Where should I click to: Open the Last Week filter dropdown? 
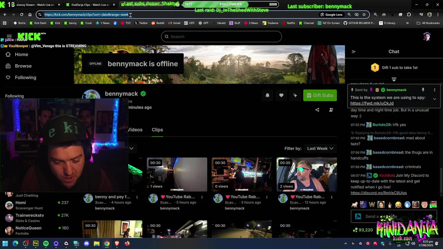point(320,148)
